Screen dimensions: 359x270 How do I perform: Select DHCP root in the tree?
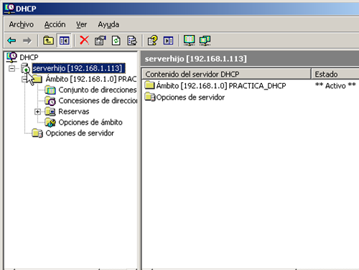tap(29, 57)
